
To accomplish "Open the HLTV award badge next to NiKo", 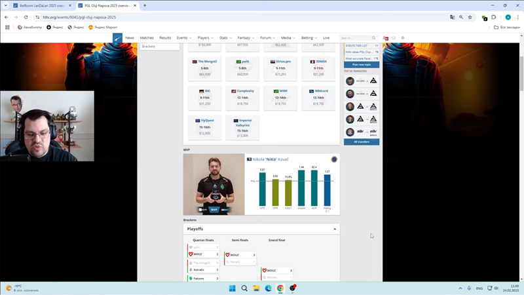I will [334, 159].
